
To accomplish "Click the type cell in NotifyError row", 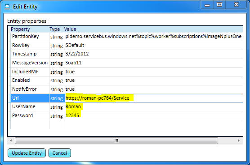I will pyautogui.click(x=57, y=89).
